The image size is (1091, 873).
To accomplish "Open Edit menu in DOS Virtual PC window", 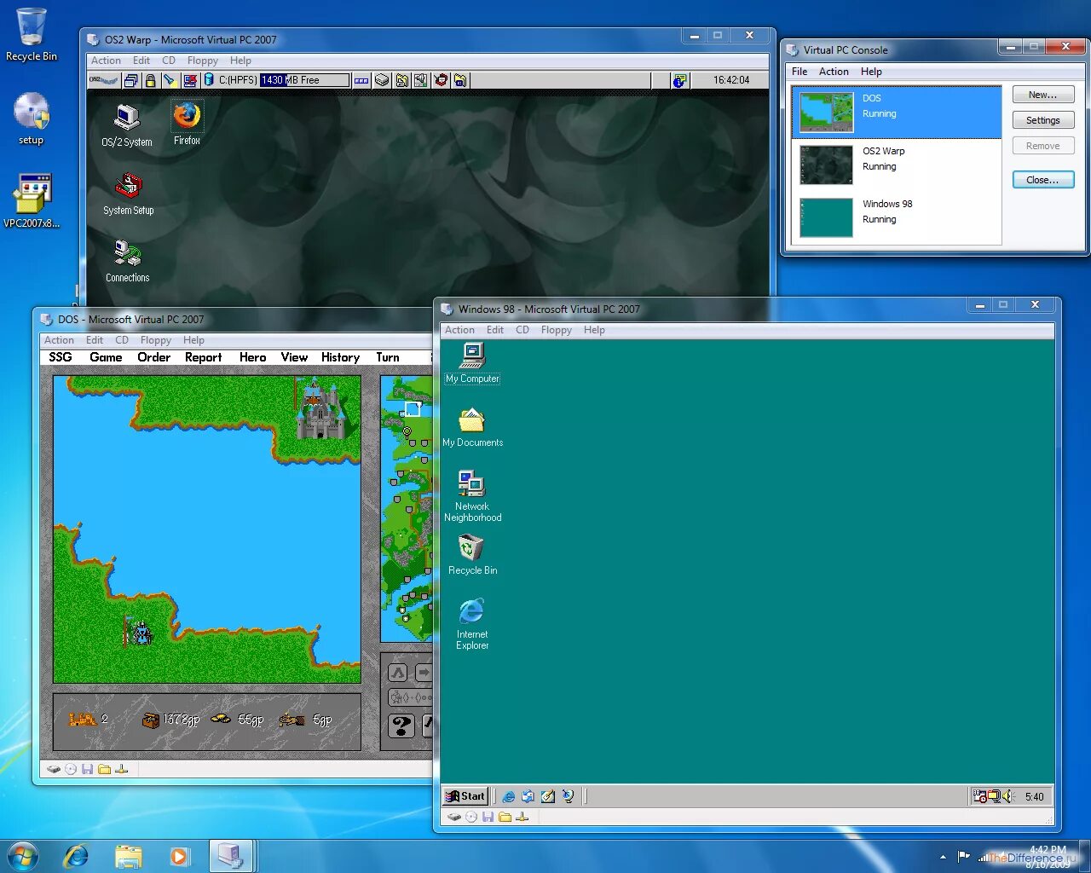I will click(95, 340).
